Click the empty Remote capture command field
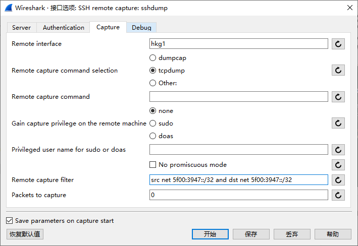Image resolution: width=358 pixels, height=246 pixels. [x=239, y=97]
